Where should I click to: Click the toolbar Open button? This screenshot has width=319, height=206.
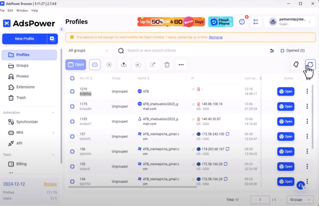point(75,65)
